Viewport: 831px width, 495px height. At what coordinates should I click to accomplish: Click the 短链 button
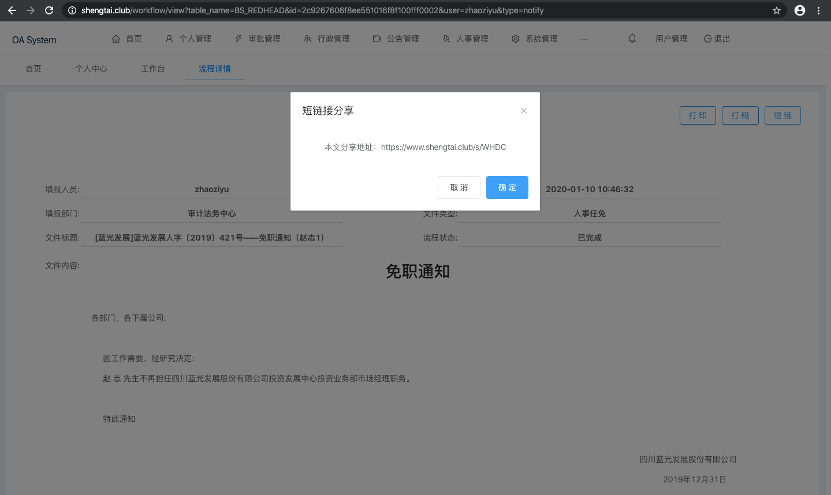click(x=782, y=115)
